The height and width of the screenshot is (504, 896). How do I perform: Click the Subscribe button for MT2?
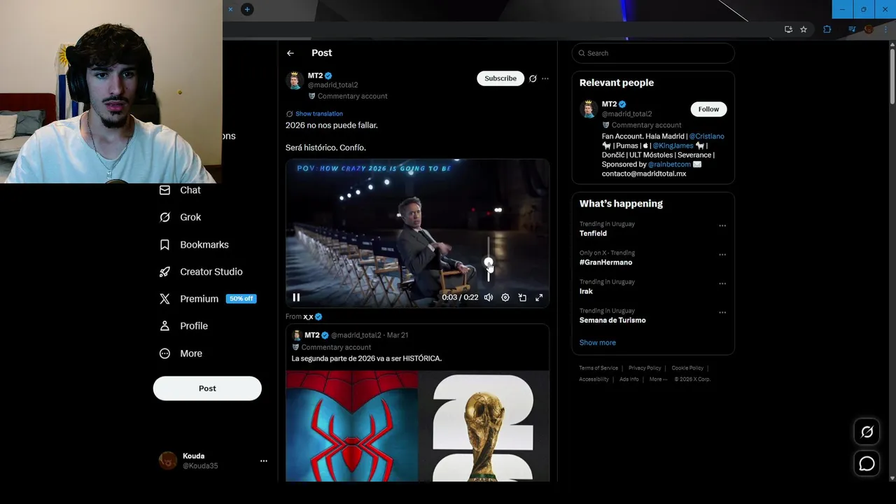pos(500,78)
